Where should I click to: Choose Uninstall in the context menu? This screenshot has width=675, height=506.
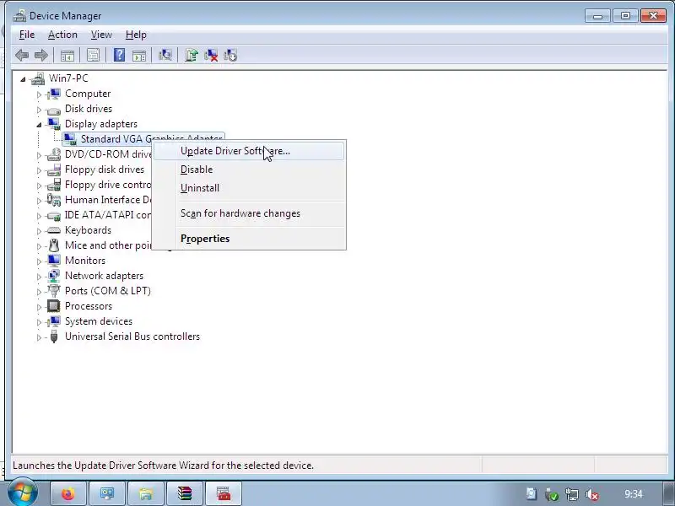point(249,188)
